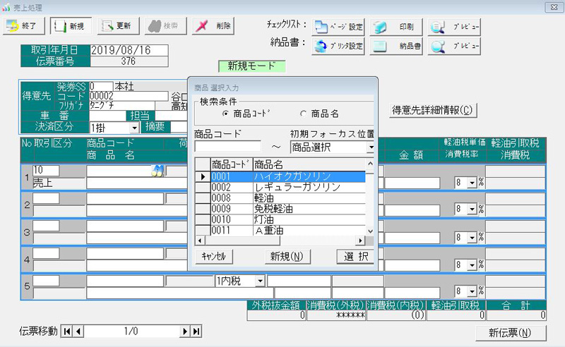Click the 印刷 print icon button
Screen dimensions: 565x347
[397, 28]
